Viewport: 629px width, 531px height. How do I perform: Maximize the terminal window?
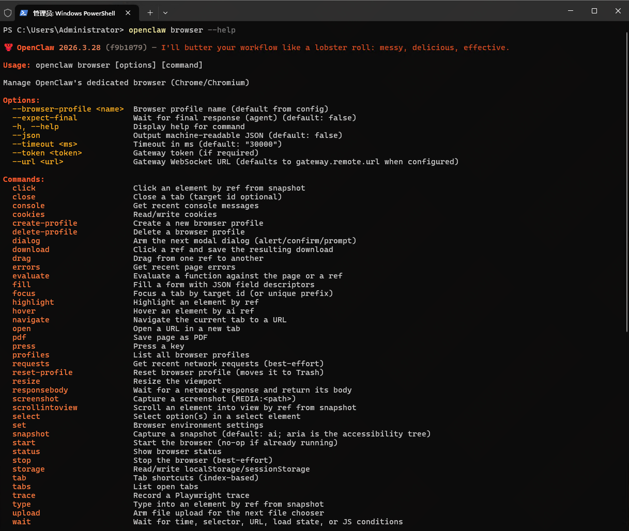pos(594,11)
